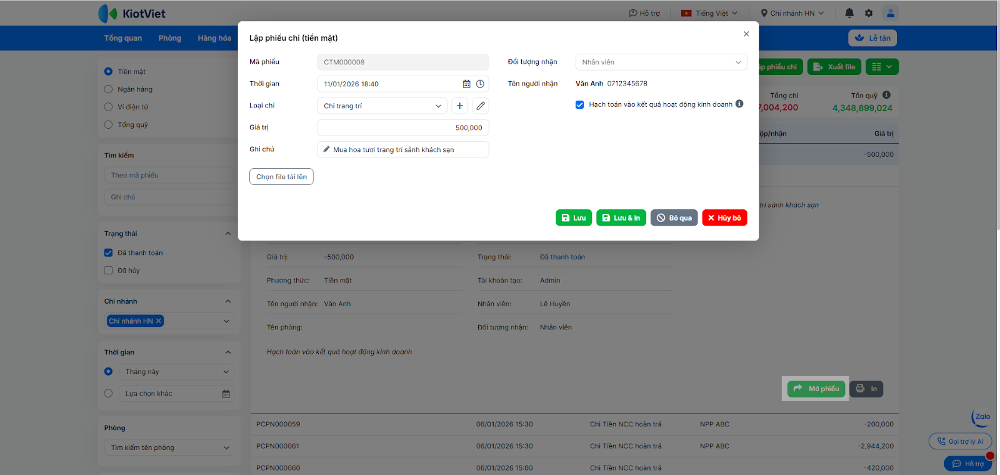This screenshot has width=1000, height=475.
Task: Go to the Tổng quan menu
Action: tap(123, 38)
